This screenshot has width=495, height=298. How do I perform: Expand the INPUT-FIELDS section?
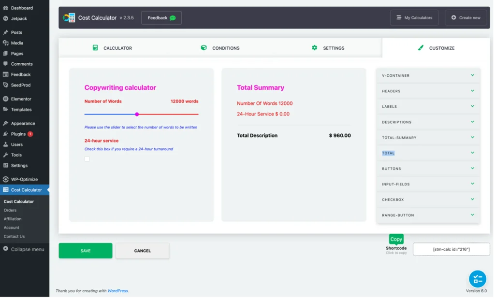click(x=429, y=184)
